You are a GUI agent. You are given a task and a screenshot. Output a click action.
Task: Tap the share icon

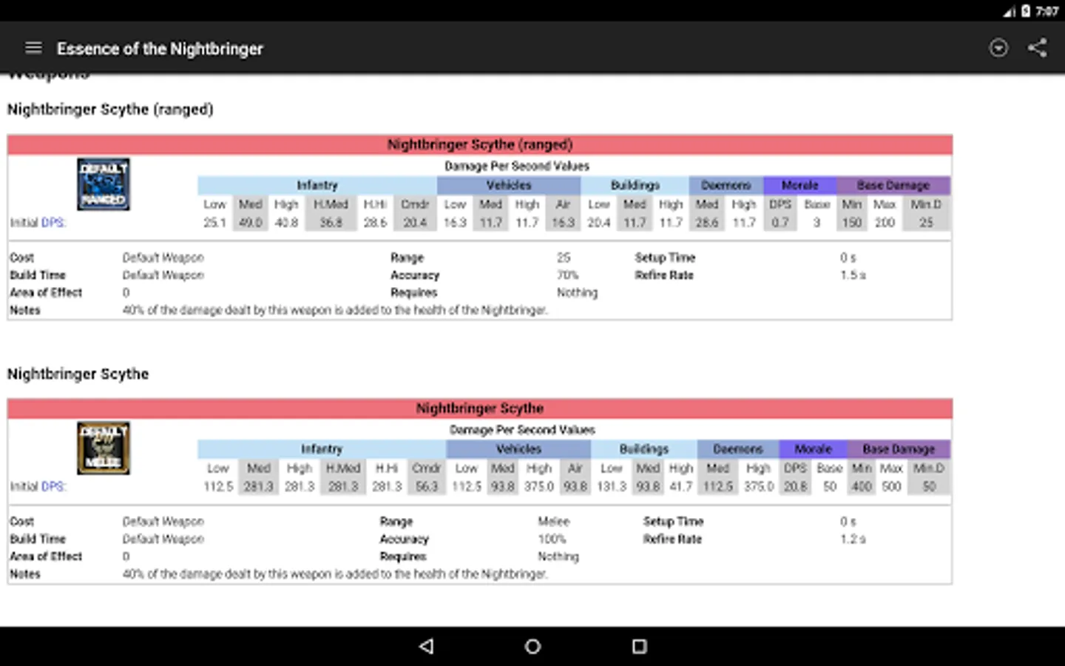(x=1038, y=48)
